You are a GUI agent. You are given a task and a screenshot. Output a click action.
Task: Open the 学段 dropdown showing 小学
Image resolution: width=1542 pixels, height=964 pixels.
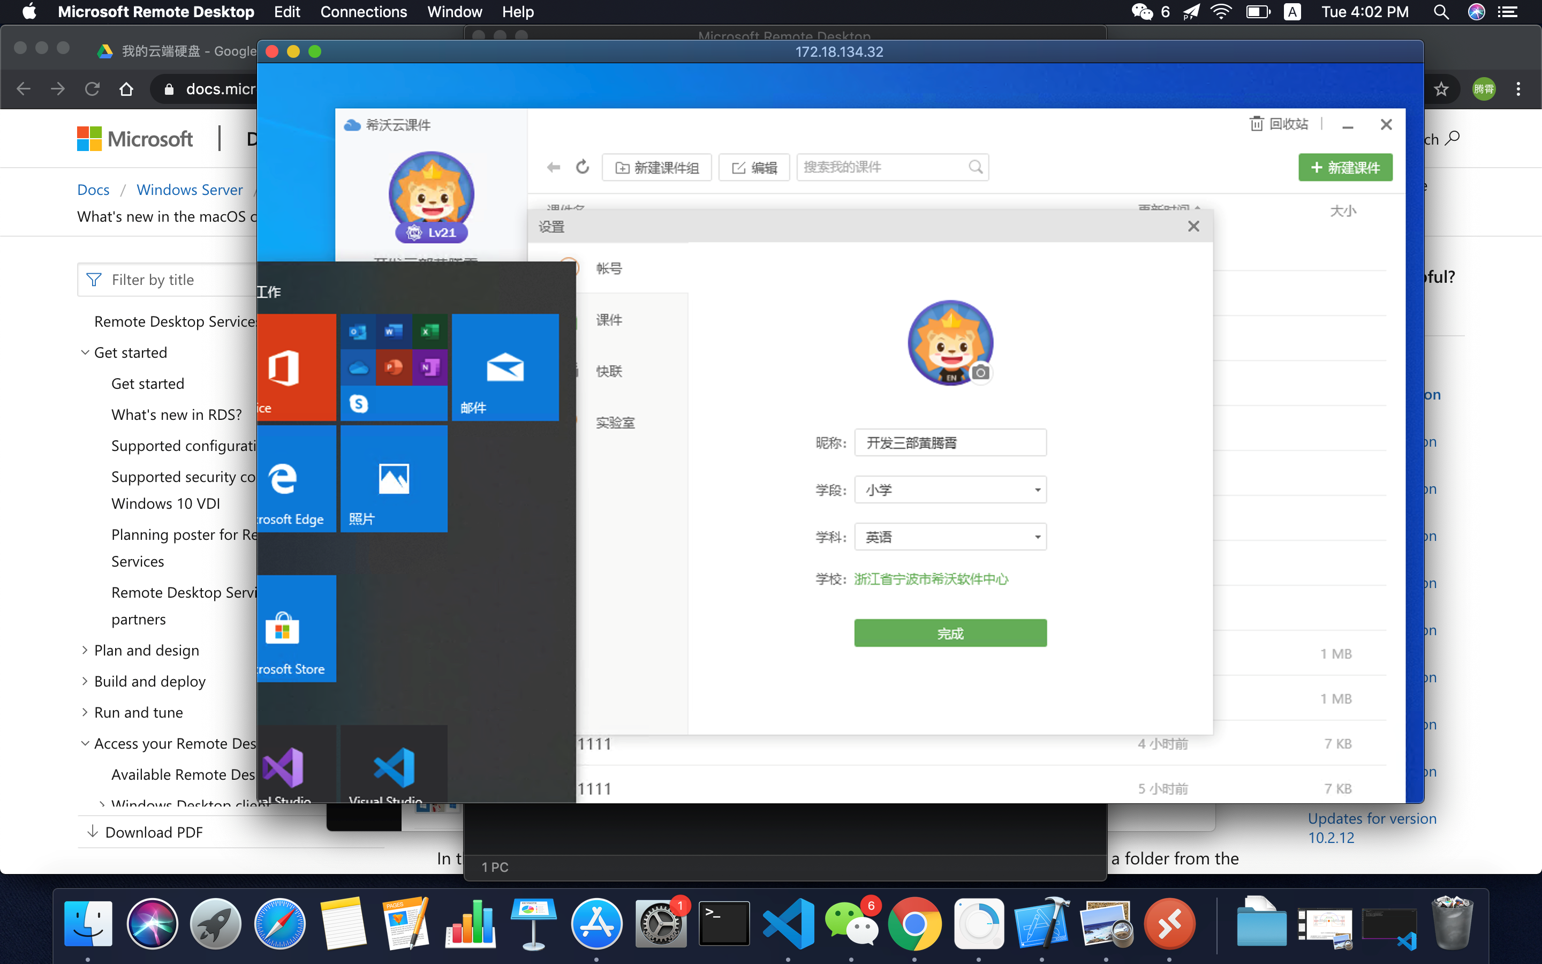tap(949, 489)
